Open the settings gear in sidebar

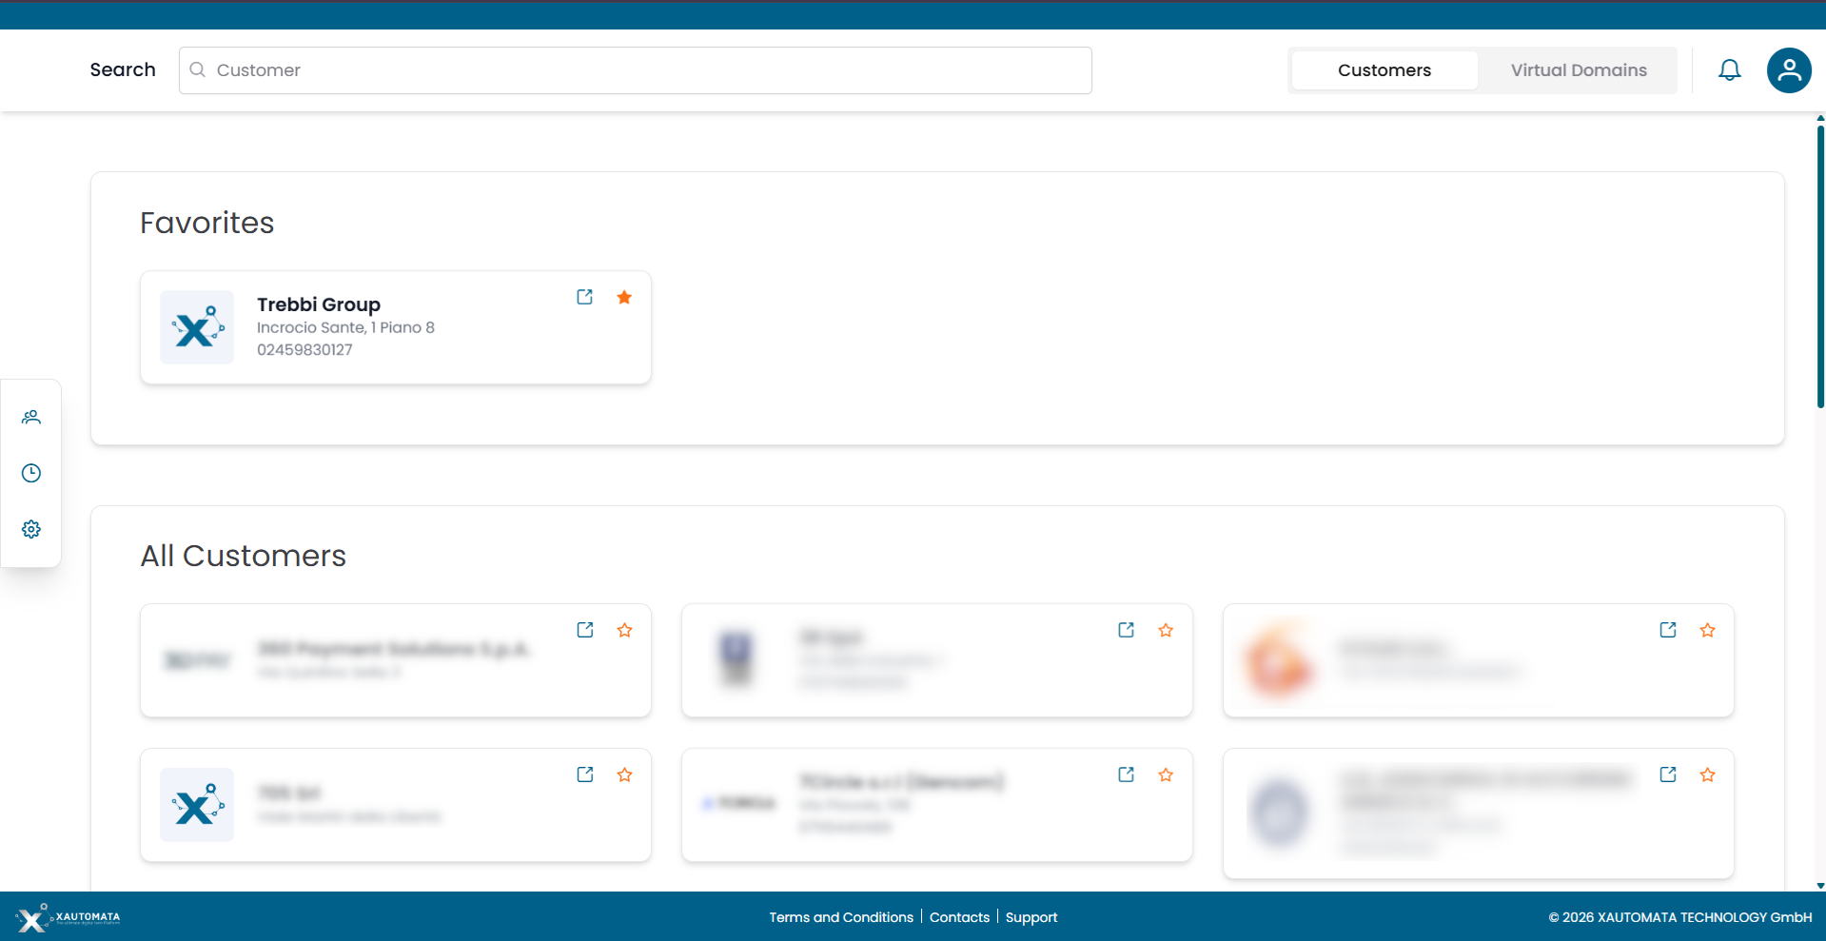click(31, 529)
